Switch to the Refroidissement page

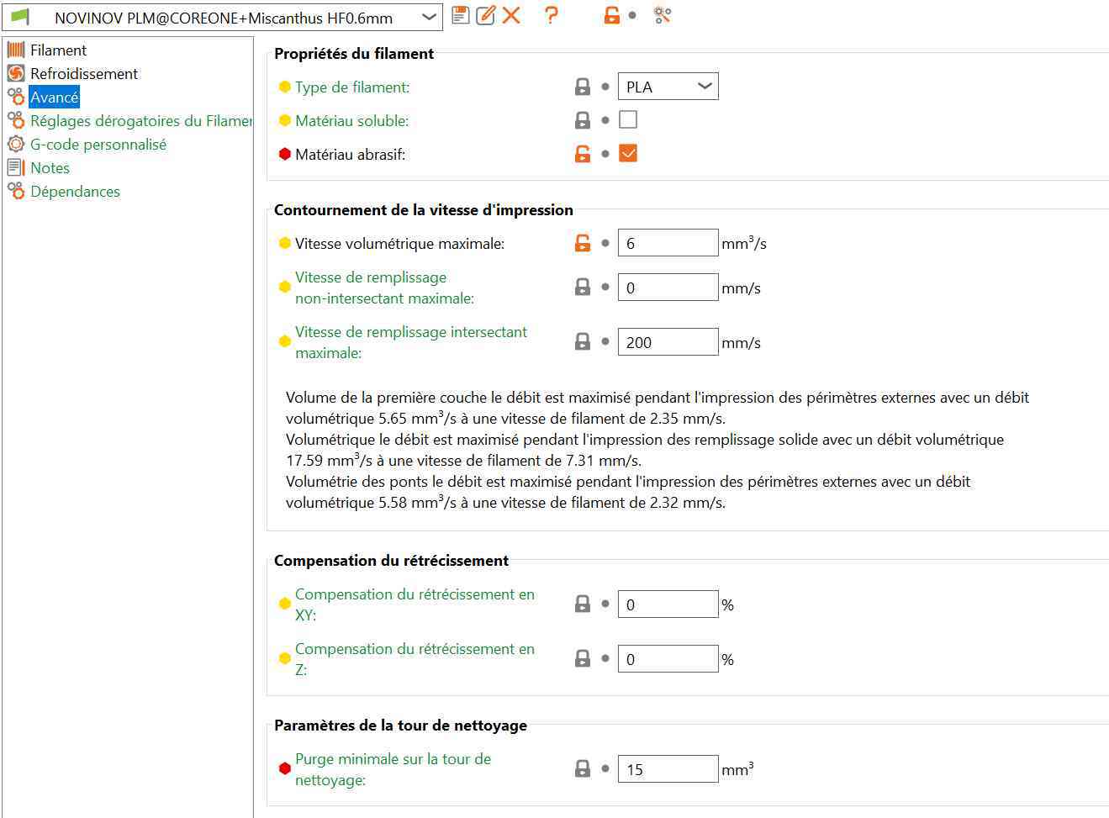[x=84, y=74]
